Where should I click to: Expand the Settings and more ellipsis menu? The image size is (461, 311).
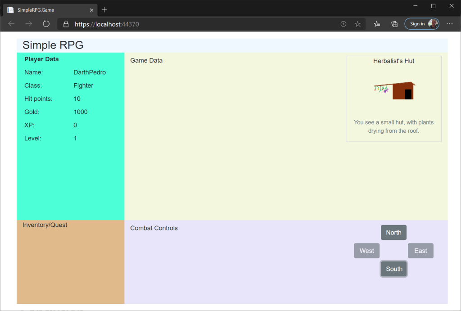[x=449, y=24]
